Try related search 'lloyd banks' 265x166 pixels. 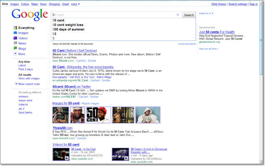click(x=25, y=112)
